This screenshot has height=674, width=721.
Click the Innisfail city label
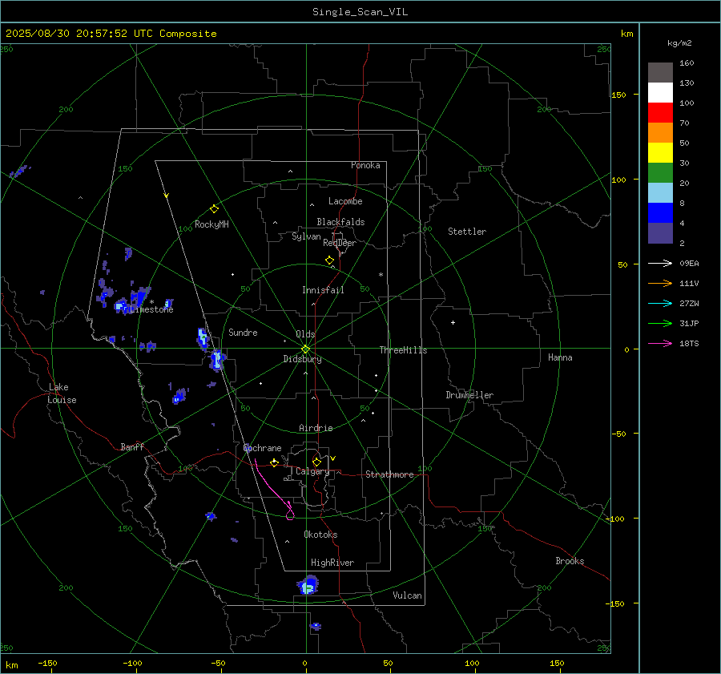[x=323, y=290]
